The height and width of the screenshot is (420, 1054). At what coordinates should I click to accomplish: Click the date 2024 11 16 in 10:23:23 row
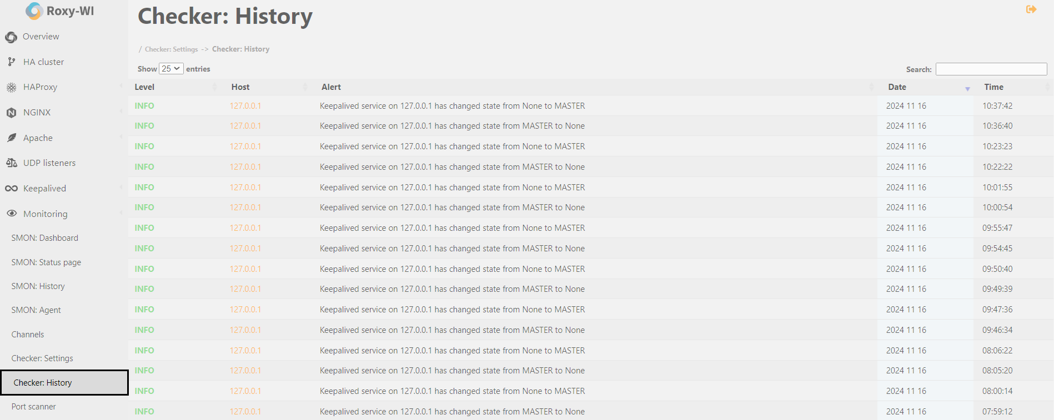click(x=906, y=146)
